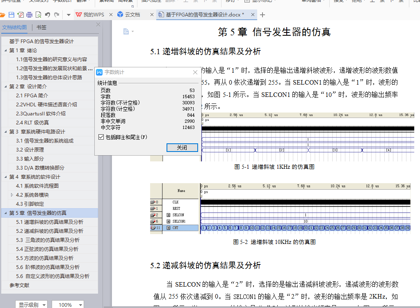Redo the last undone action
Viewport: 420px width, 308px height.
pyautogui.click(x=57, y=15)
